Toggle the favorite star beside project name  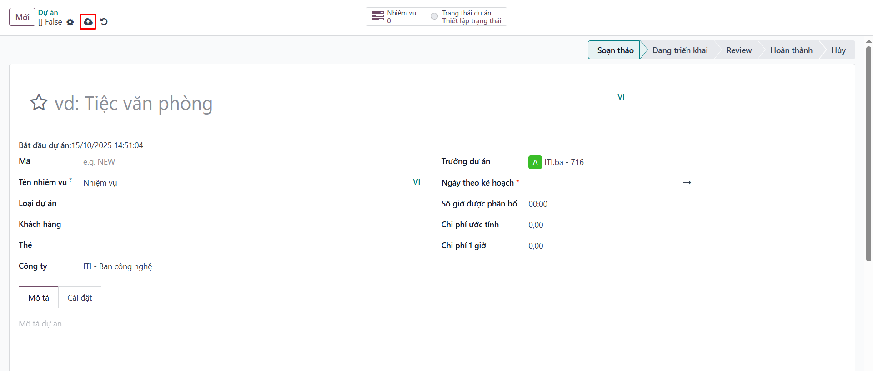coord(39,103)
